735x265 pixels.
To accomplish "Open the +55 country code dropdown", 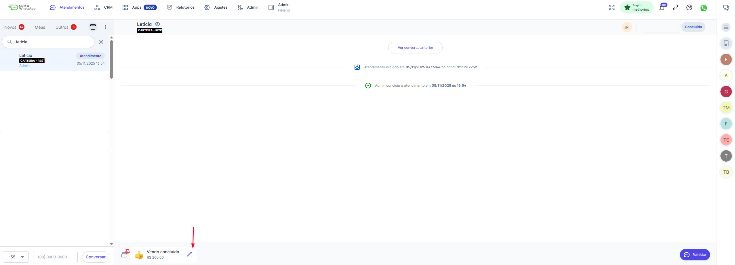I will (16, 257).
